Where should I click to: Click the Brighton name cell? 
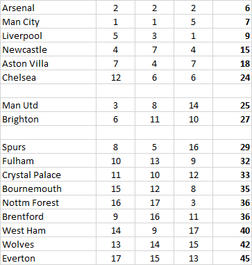pyautogui.click(x=48, y=119)
